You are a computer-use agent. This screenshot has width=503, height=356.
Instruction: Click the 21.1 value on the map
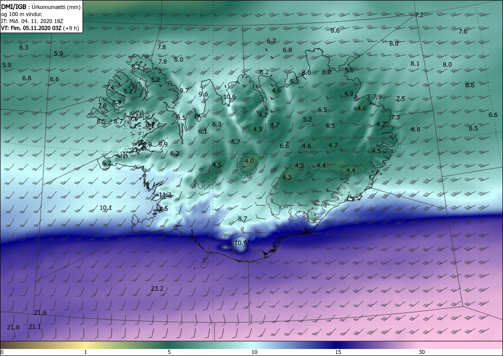[x=35, y=326]
